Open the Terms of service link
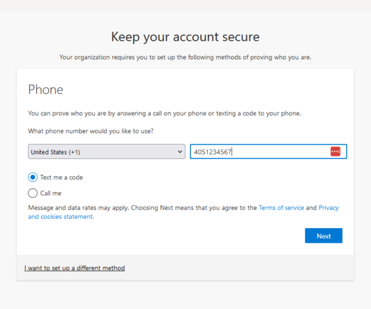 (x=281, y=208)
